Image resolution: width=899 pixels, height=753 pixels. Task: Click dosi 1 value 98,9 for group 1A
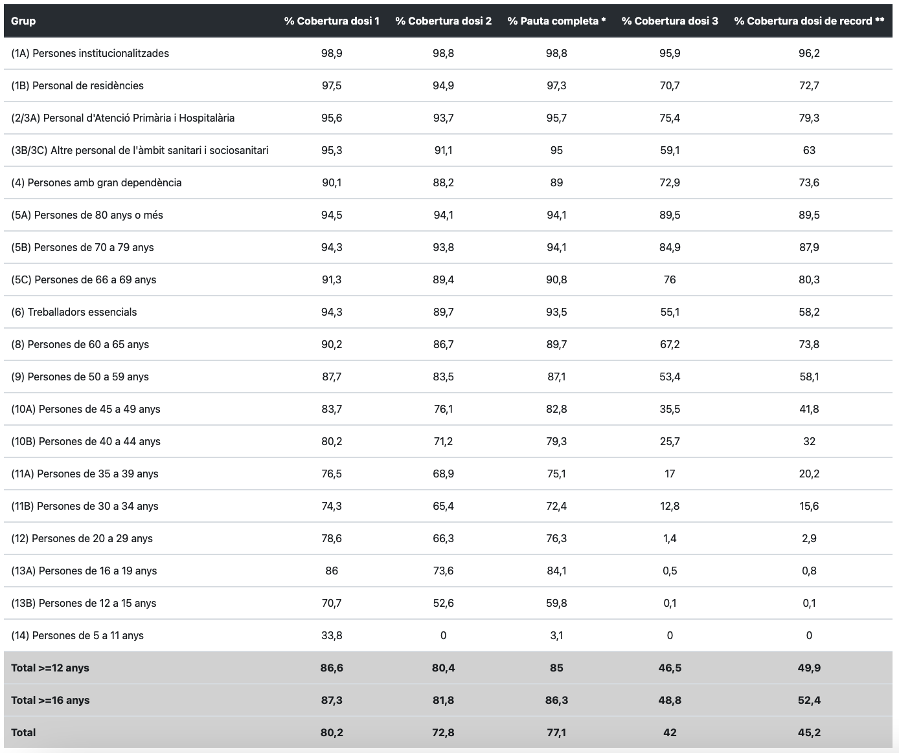click(x=332, y=53)
